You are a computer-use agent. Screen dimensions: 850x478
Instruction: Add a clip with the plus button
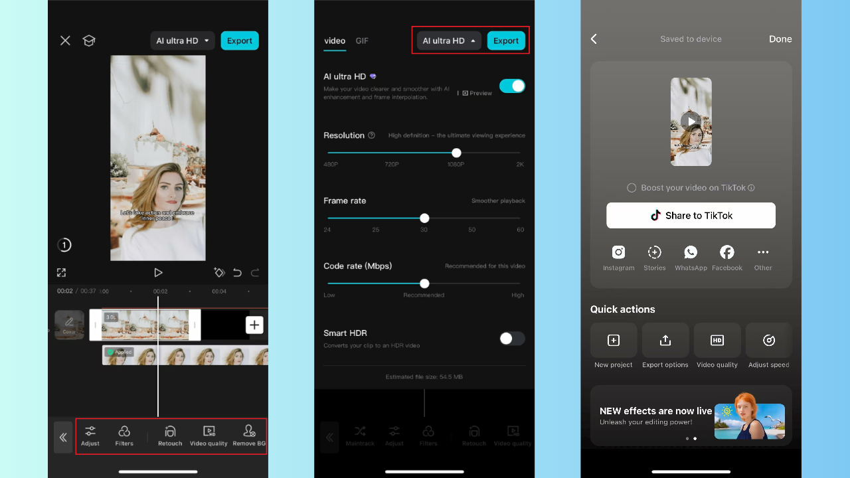tap(254, 325)
